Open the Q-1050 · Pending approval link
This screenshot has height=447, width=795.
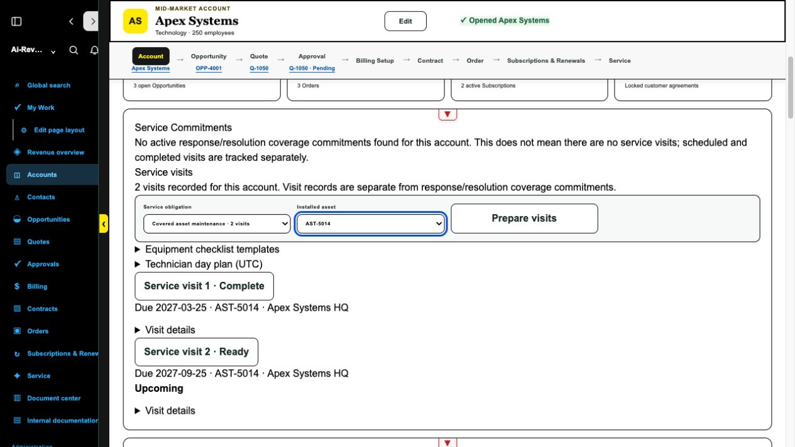[312, 68]
